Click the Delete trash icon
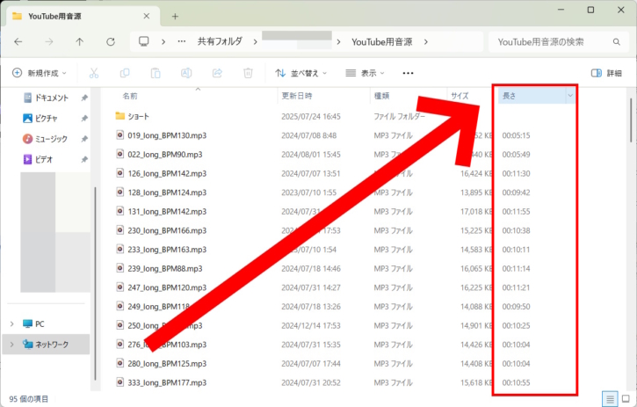The image size is (637, 407). (248, 73)
